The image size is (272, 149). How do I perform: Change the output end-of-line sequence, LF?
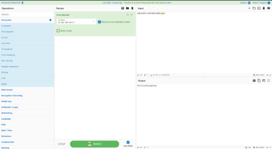pos(269,147)
